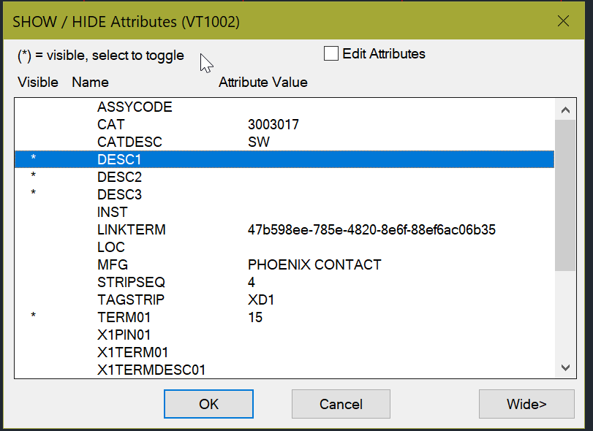Image resolution: width=593 pixels, height=431 pixels.
Task: Confirm changes with the OK button
Action: click(x=208, y=403)
